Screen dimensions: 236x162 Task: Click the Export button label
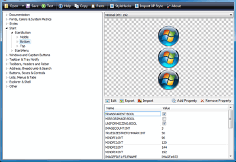click(129, 101)
